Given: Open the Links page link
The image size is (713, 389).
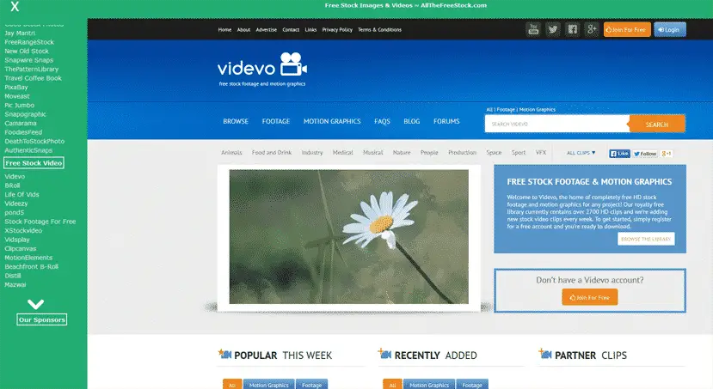Looking at the screenshot, I should tap(310, 29).
